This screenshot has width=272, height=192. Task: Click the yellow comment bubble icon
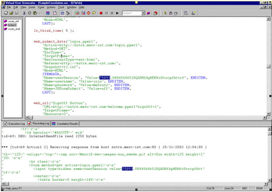94,13
